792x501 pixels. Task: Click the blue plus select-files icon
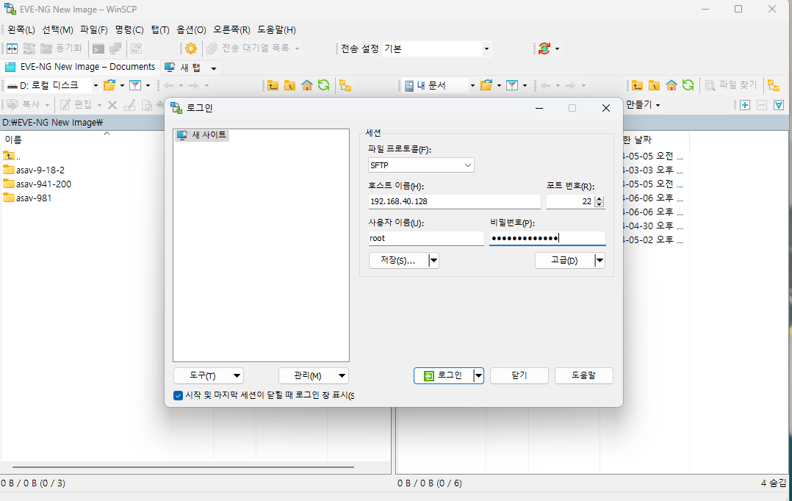(x=744, y=105)
